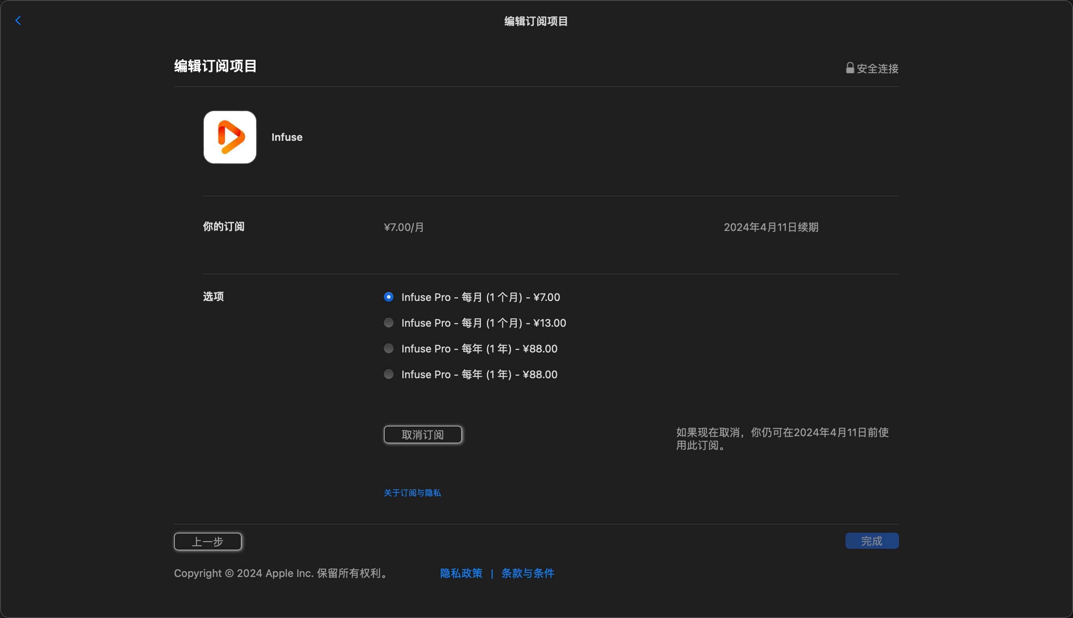Image resolution: width=1073 pixels, height=618 pixels.
Task: Select the Infuse Pro monthly ¥13.00 option
Action: pyautogui.click(x=388, y=323)
